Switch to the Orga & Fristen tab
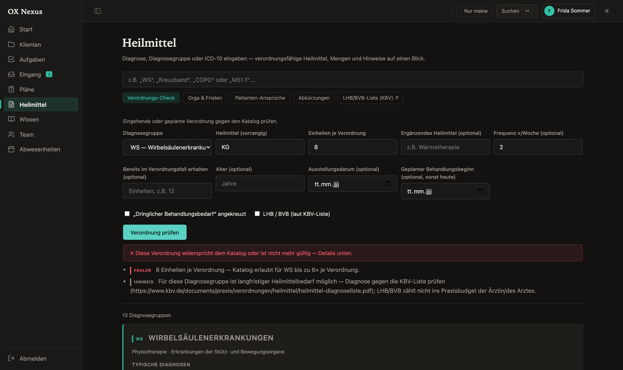The height and width of the screenshot is (370, 623). tap(205, 98)
